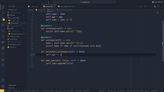
Task: Open run options dropdown beside play button
Action: 142,6
